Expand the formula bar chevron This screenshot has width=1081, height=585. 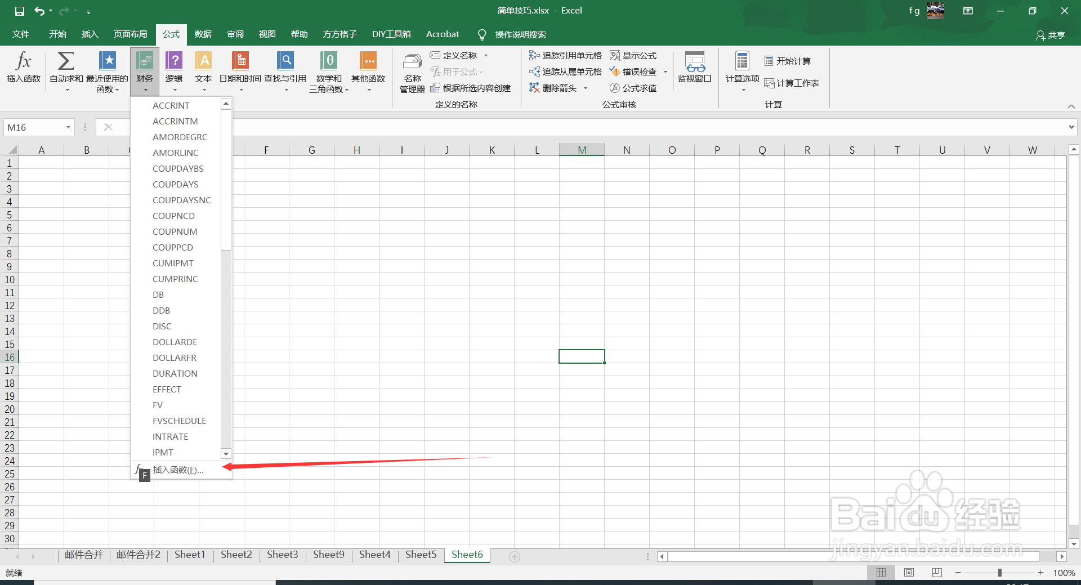(1071, 127)
